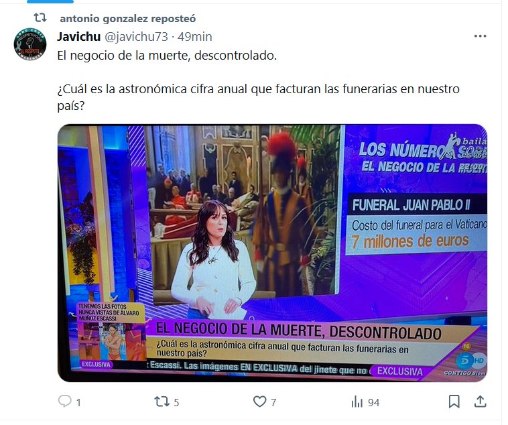Screen dimensions: 508x425
Task: Repost this tweet using the arrows icon
Action: (162, 402)
